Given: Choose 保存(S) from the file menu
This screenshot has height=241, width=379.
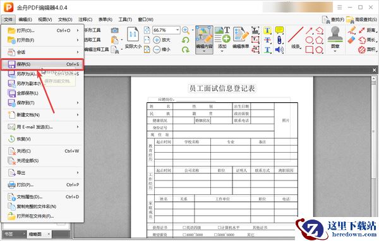Looking at the screenshot, I should click(x=43, y=64).
